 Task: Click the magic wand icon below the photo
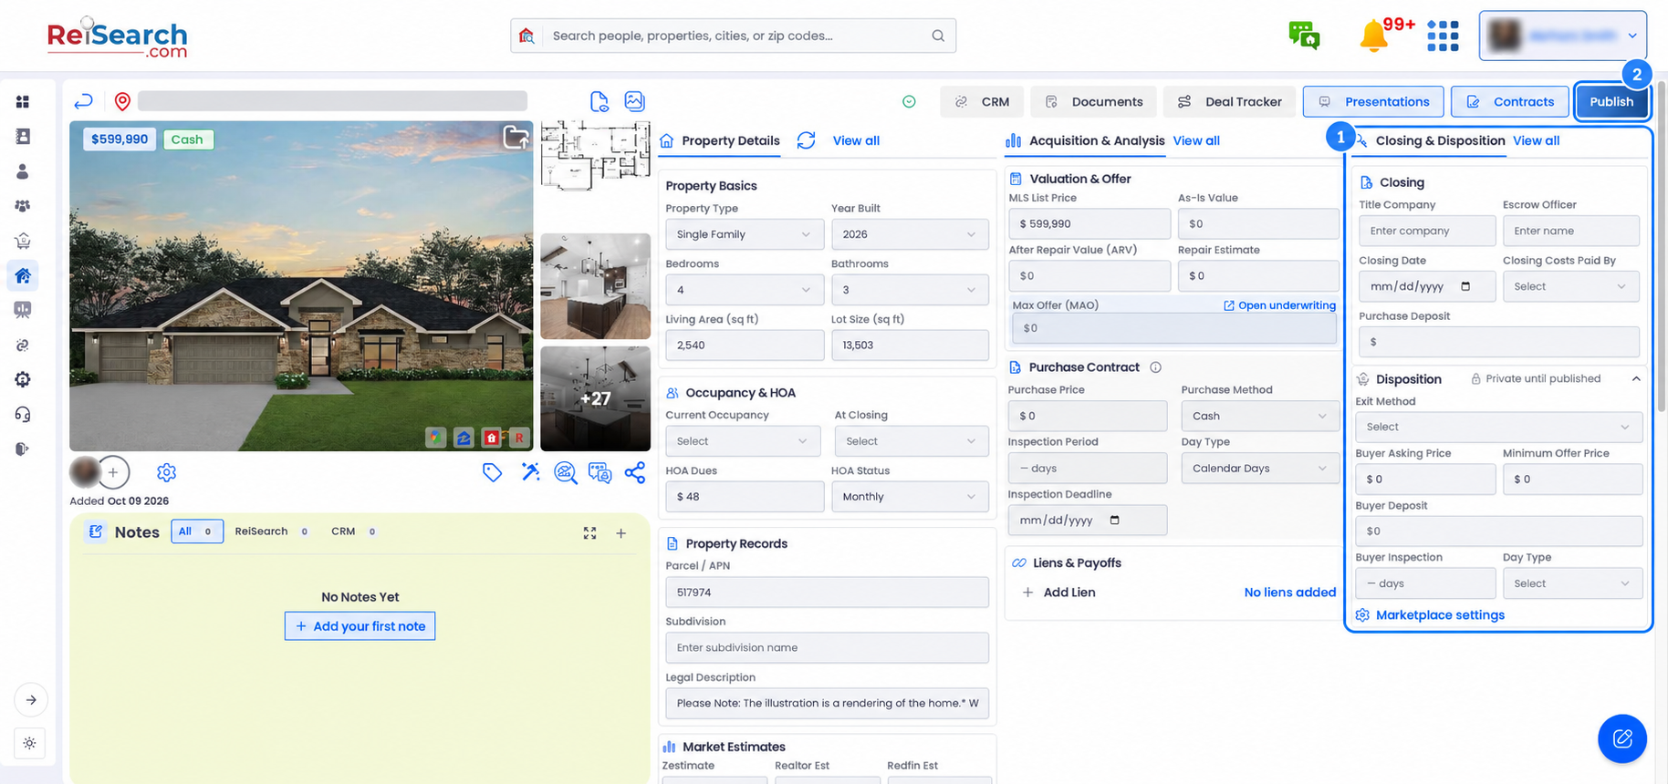click(x=530, y=472)
